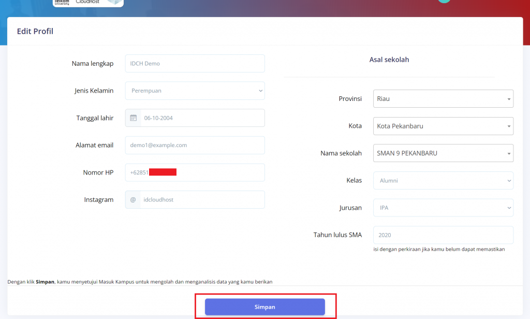530x319 pixels.
Task: Click the @ symbol in the Instagram field
Action: 133,200
